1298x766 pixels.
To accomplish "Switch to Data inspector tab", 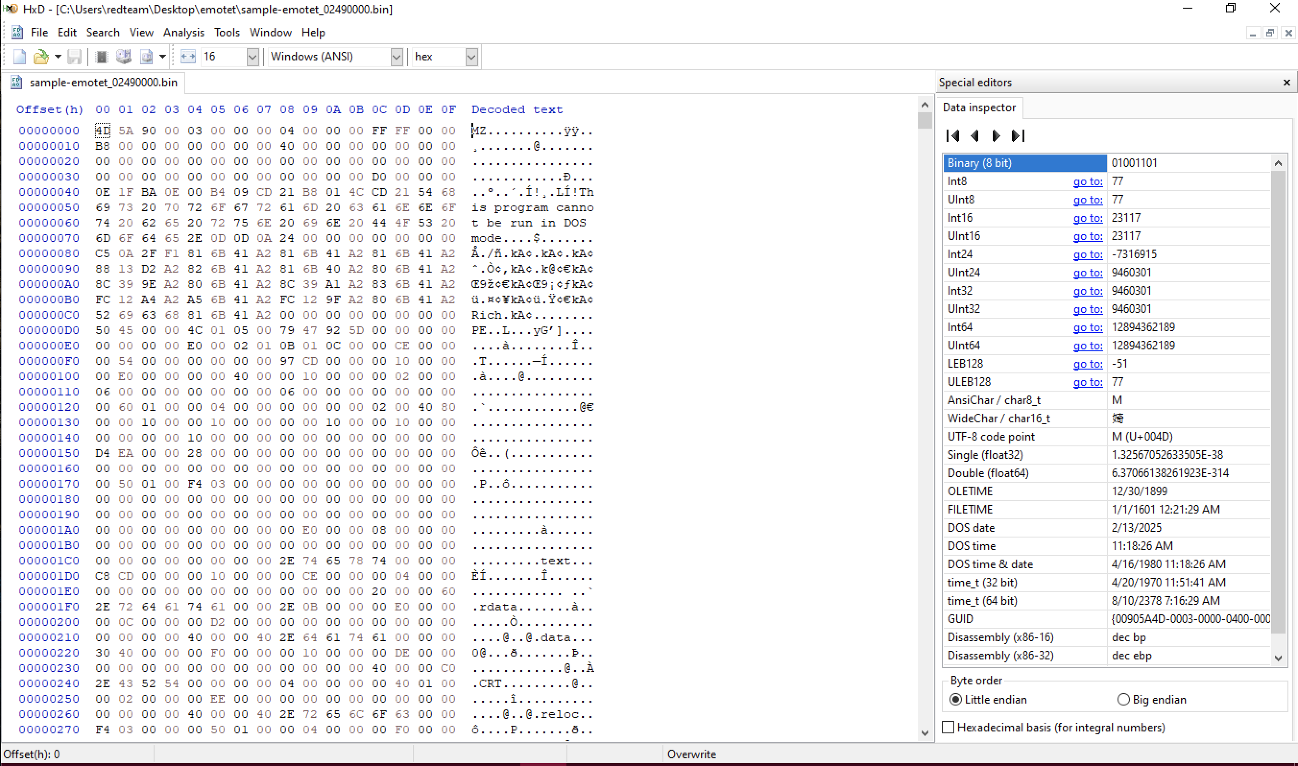I will tap(979, 108).
